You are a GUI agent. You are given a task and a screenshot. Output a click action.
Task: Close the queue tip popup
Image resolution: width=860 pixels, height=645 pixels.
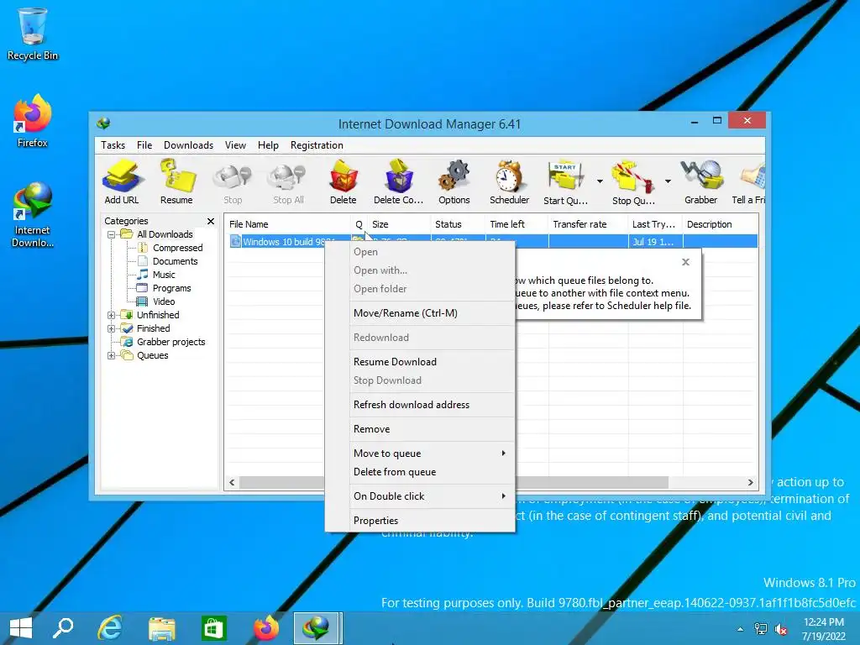pyautogui.click(x=685, y=262)
